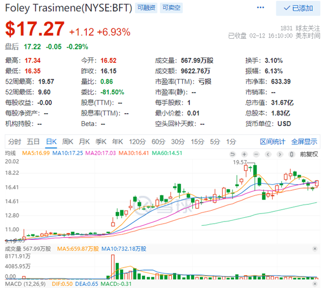Click the MA10:17.25 moving average label
323x288 pixels.
click(67, 153)
